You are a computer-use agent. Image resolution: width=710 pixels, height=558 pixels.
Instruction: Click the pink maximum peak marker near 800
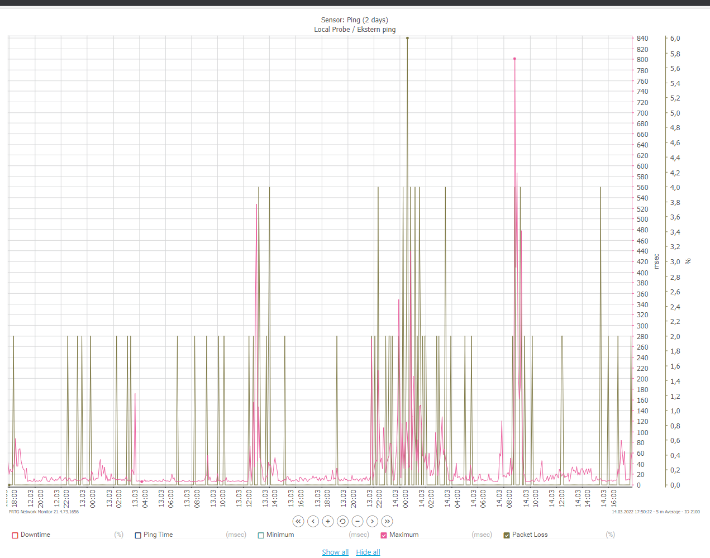[514, 59]
